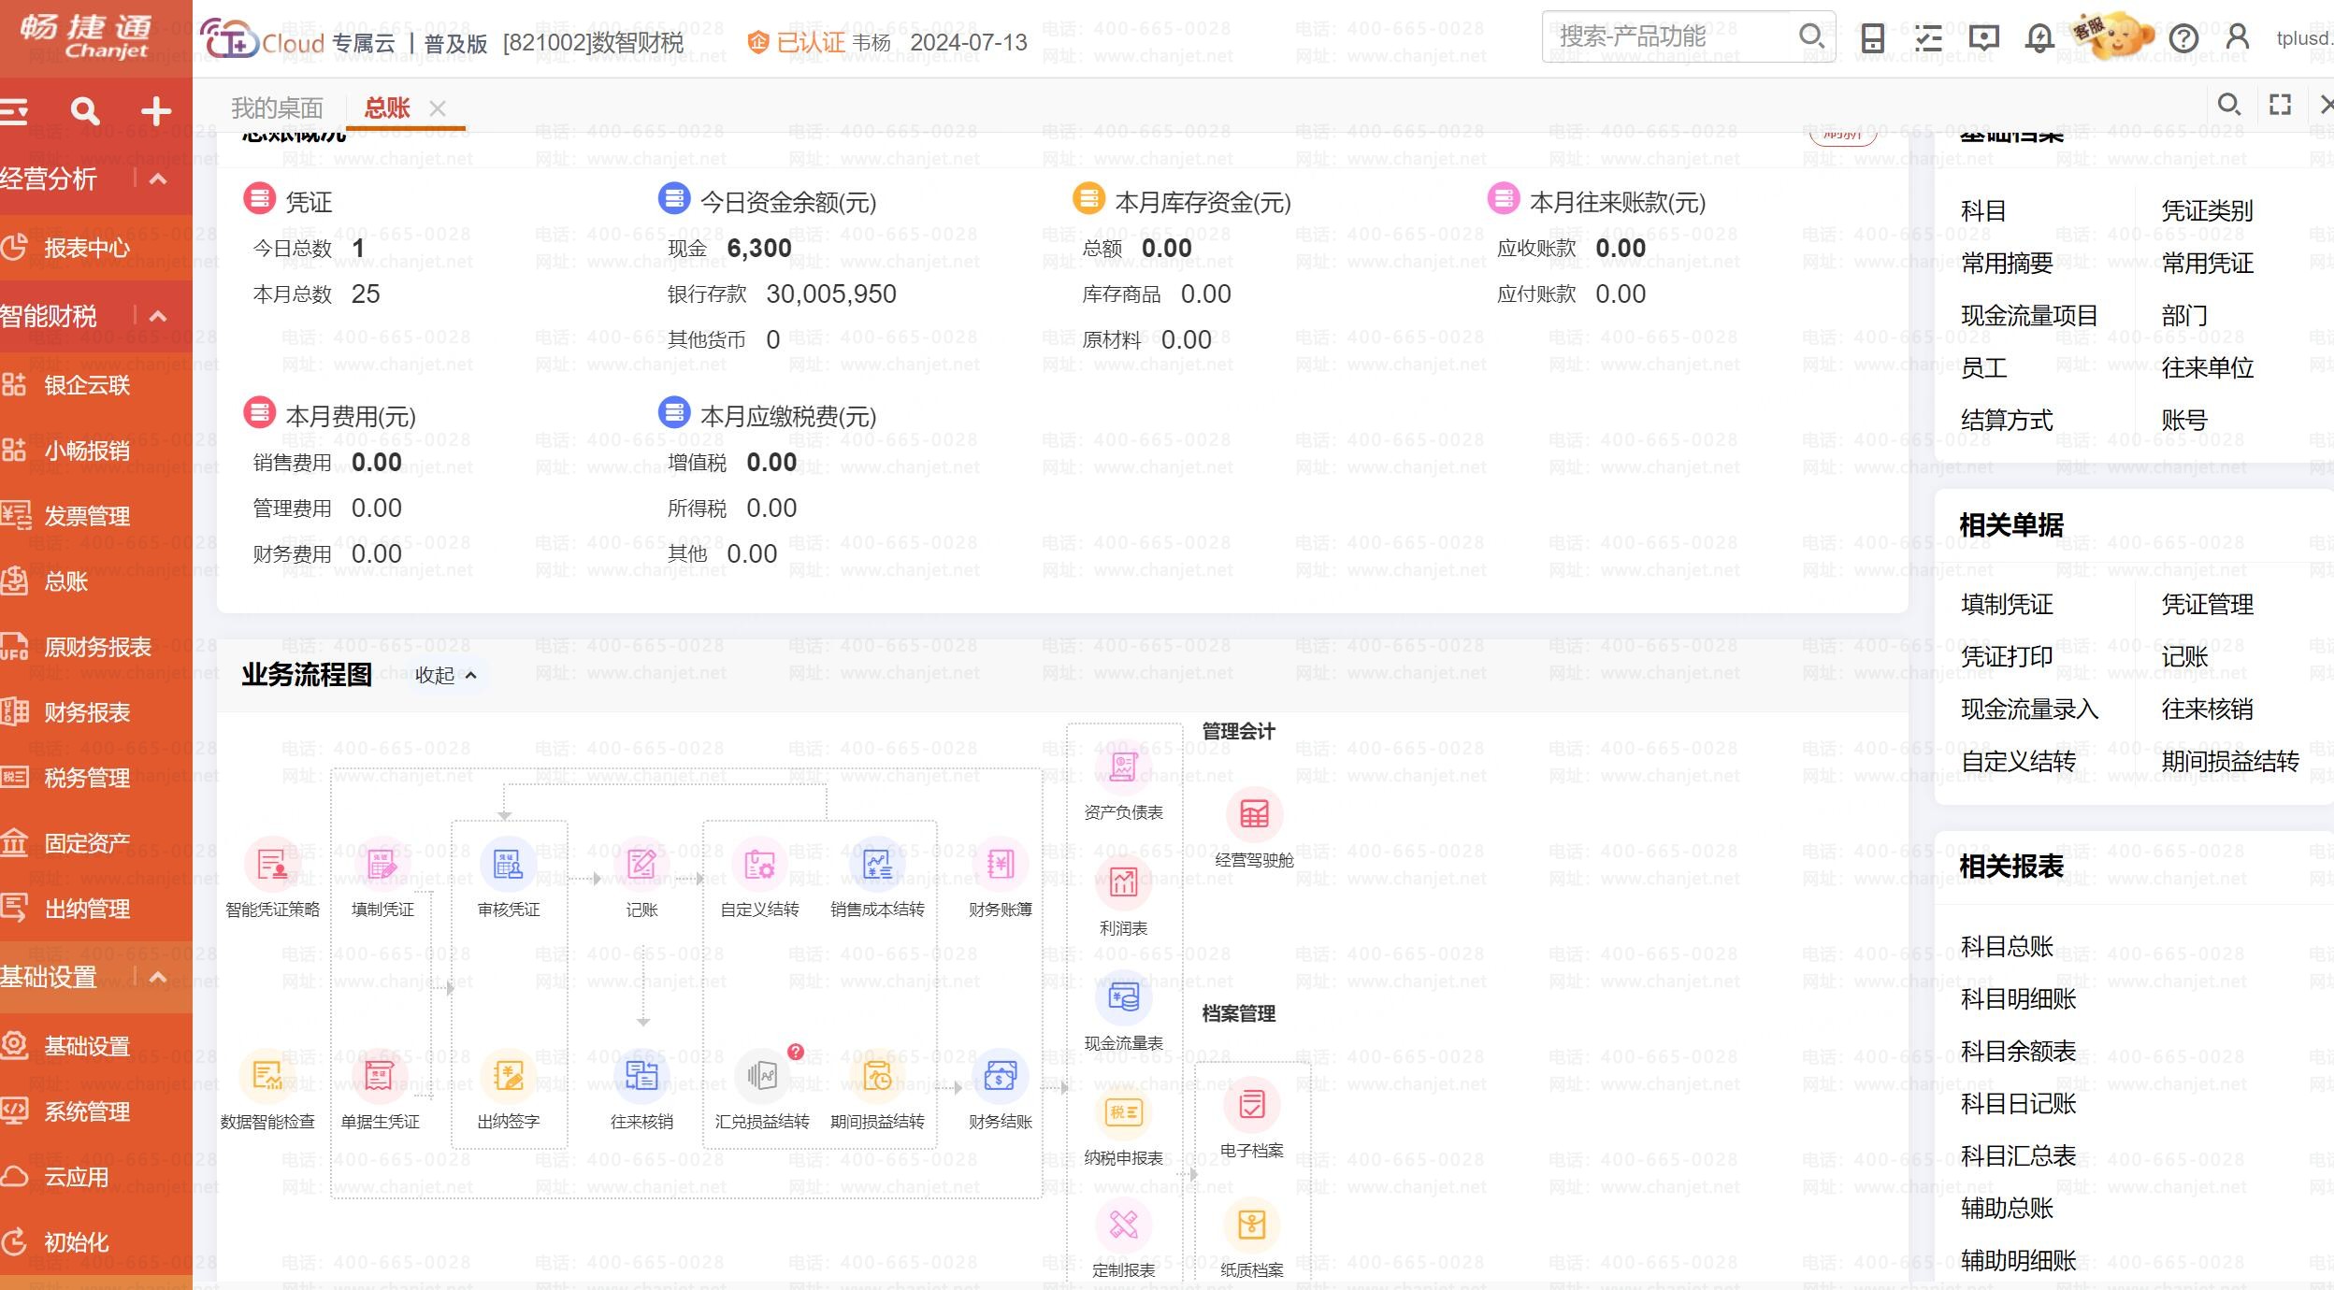
Task: Collapse the 基础设置 sidebar group
Action: pos(158,977)
